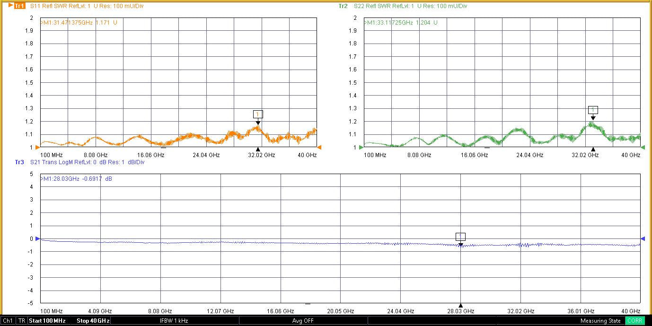Click the orange reference level arrow, right side
Screen dimensions: 652x326
click(319, 147)
